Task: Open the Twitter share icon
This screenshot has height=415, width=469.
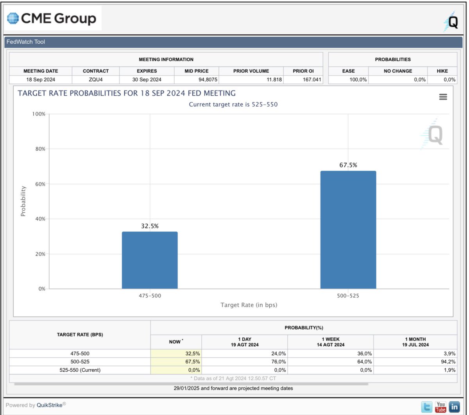Action: (x=426, y=406)
